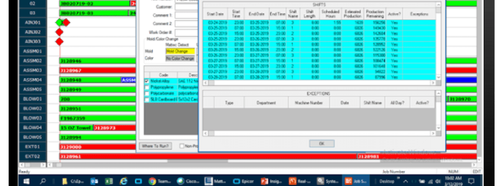Select the EXT02 machine row label
The width and height of the screenshot is (503, 186).
(x=33, y=157)
